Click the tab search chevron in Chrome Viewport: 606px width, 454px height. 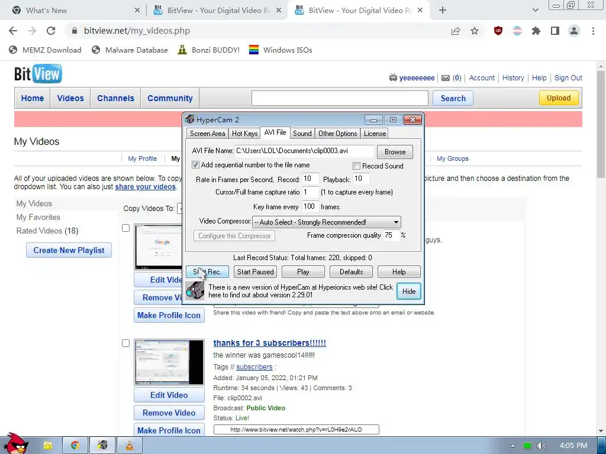coord(535,11)
